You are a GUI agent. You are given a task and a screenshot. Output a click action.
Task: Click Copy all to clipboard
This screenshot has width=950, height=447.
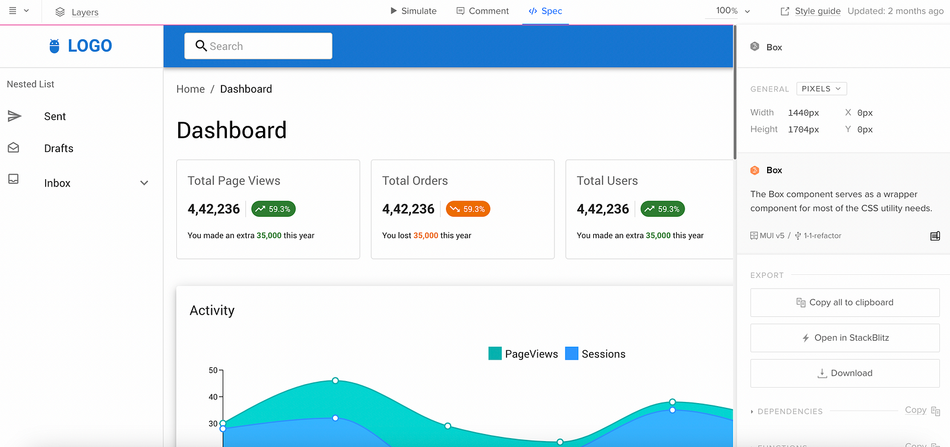[x=845, y=303]
